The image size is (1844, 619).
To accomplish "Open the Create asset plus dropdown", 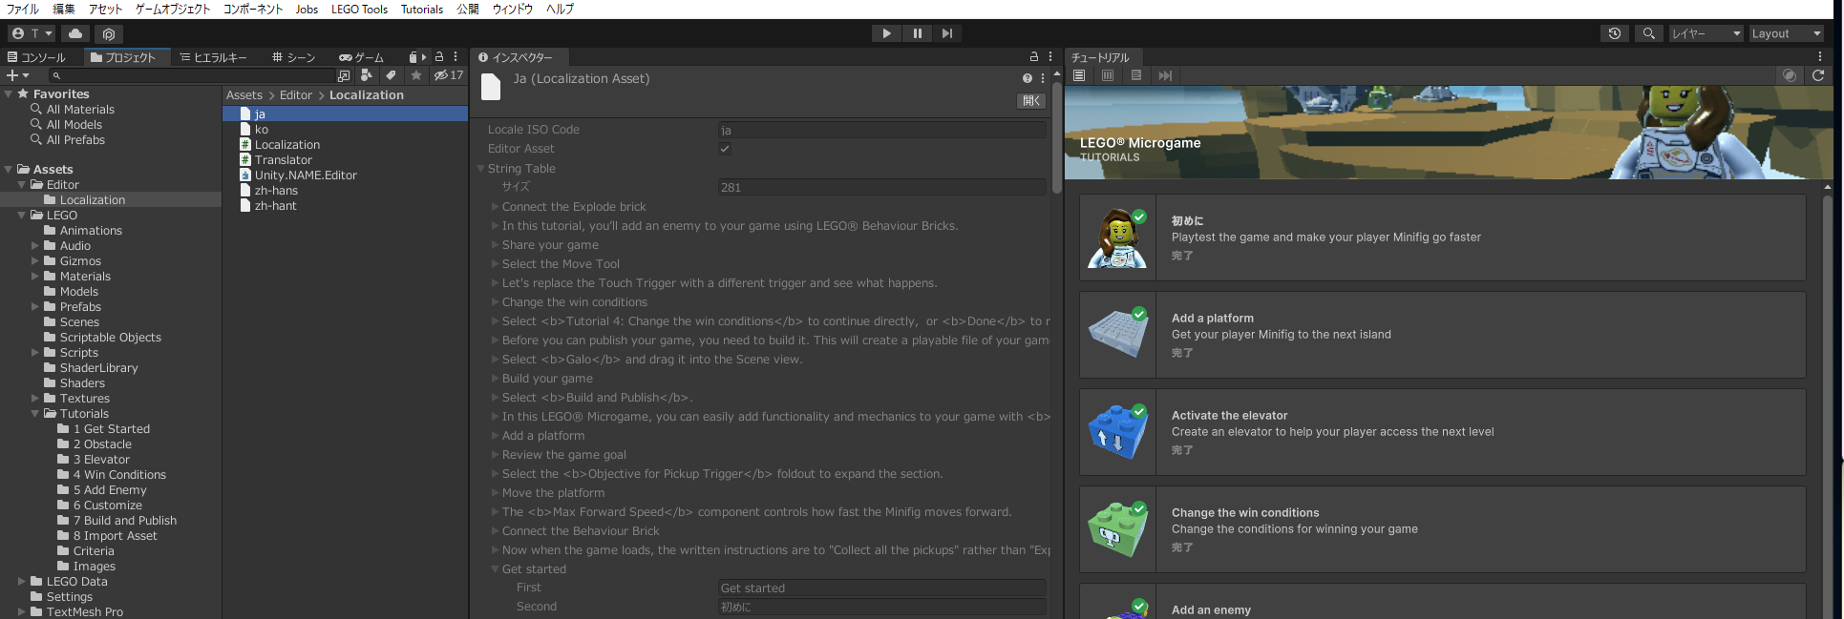I will coord(18,75).
